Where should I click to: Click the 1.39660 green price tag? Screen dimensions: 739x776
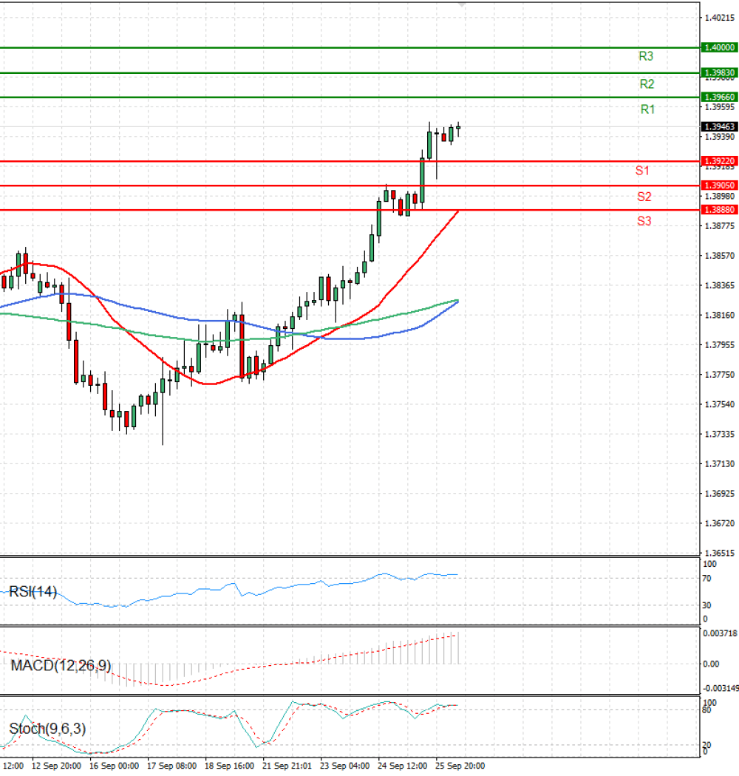(x=719, y=97)
